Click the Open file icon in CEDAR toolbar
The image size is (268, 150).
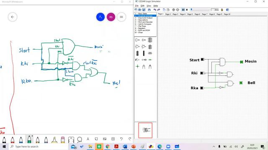tap(140, 10)
